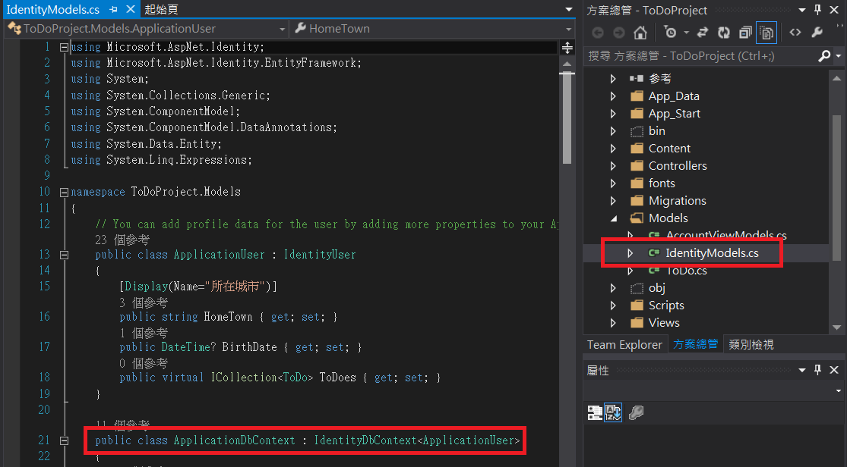
Task: Click the 1 個參考 CodeLens link
Action: pyautogui.click(x=144, y=332)
